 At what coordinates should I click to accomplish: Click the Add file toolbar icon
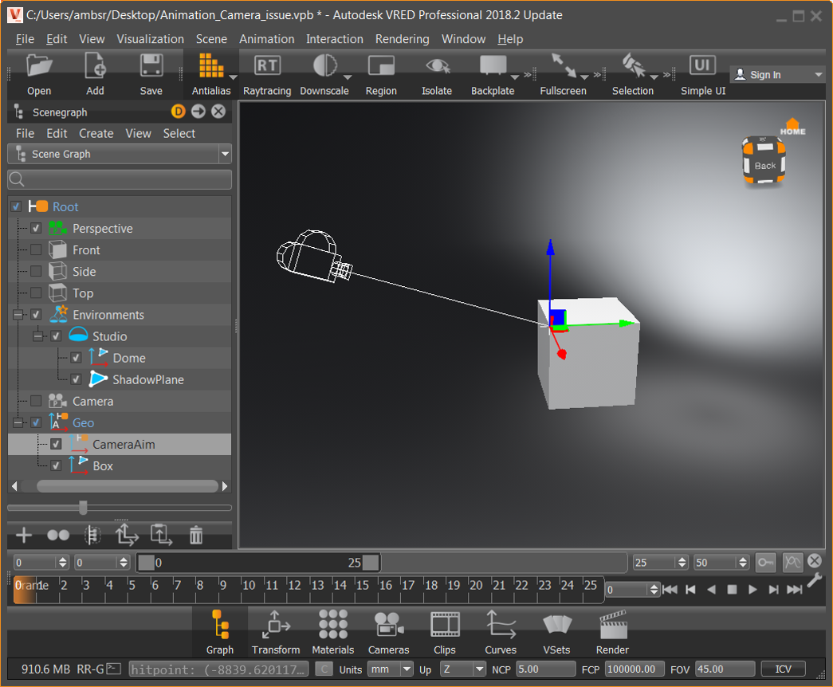(x=95, y=67)
